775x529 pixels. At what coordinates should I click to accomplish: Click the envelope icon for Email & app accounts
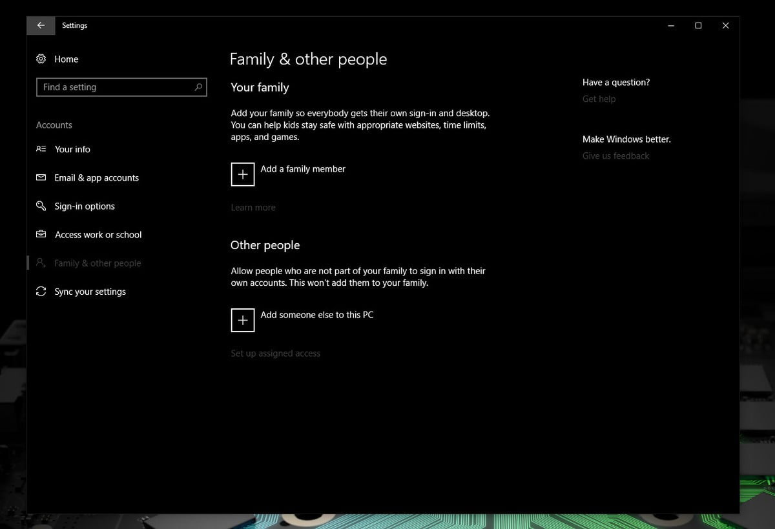click(41, 177)
